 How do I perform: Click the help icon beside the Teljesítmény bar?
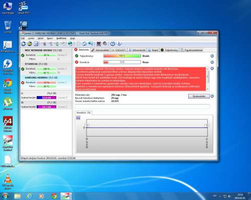[212, 56]
